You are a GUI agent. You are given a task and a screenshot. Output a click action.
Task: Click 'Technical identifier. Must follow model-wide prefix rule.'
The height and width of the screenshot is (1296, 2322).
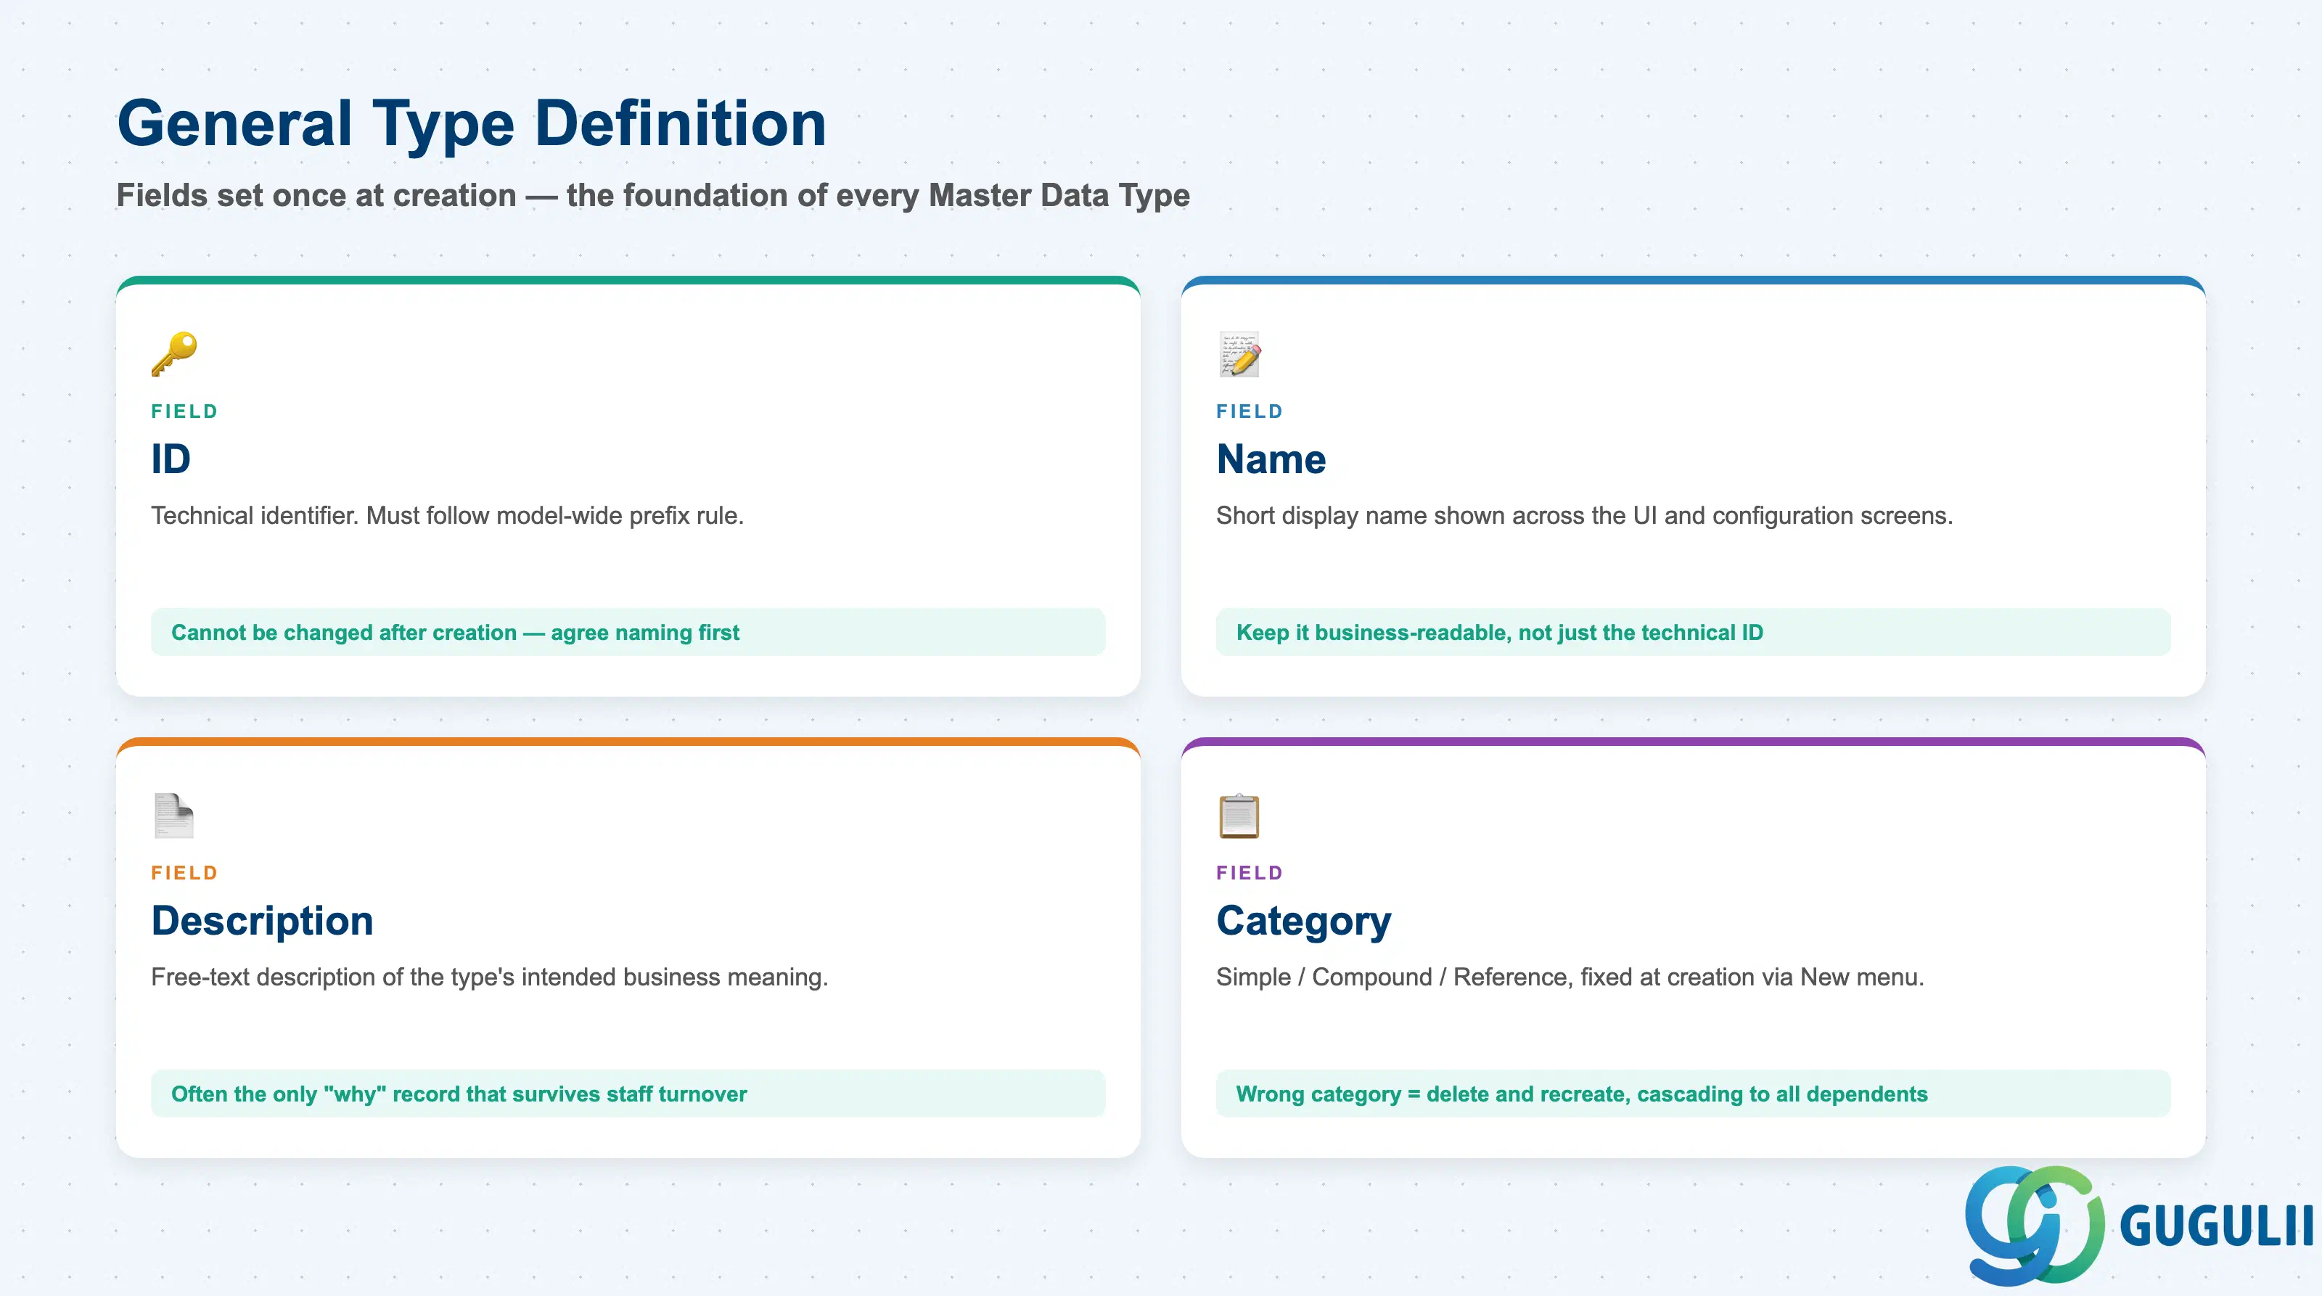coord(447,515)
